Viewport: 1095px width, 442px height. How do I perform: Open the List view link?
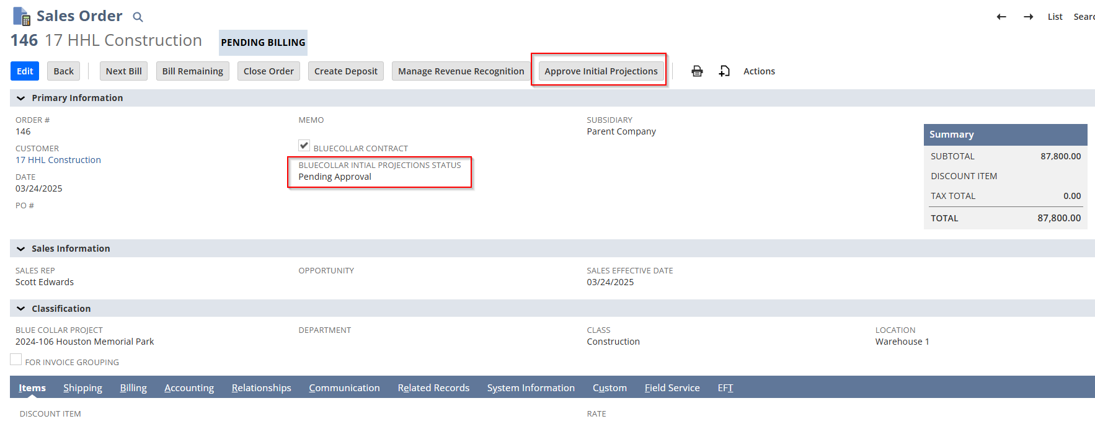coord(1055,17)
